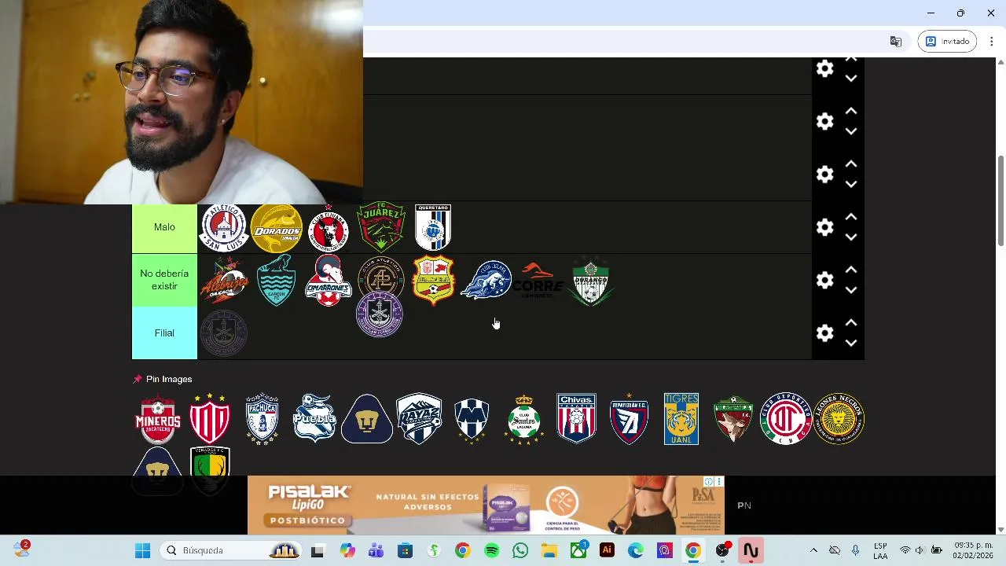This screenshot has width=1006, height=566.
Task: Select the Durango green shield logo
Action: pos(590,281)
